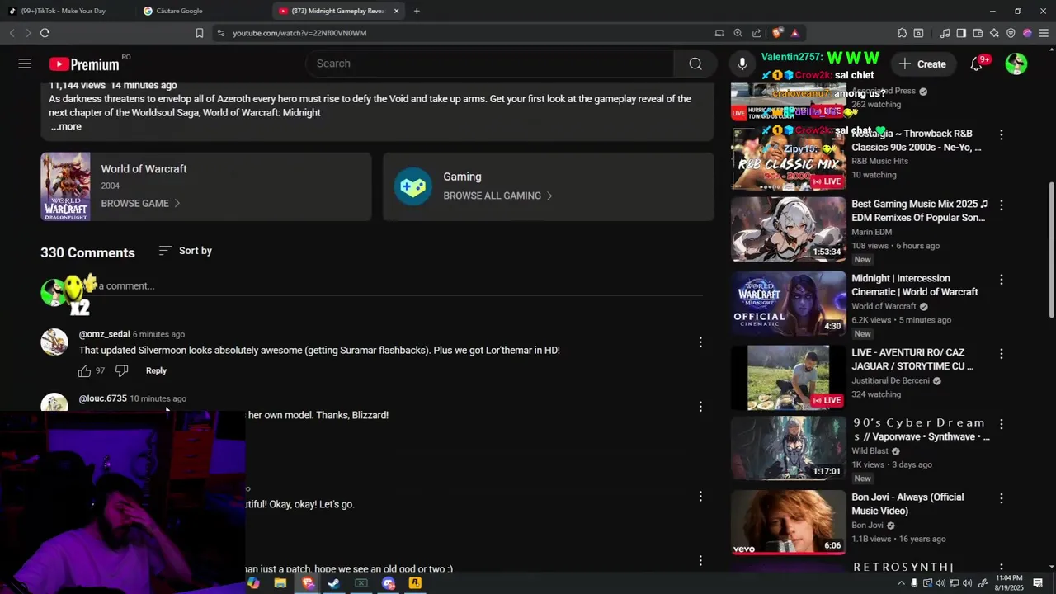Open the Create button menu

pos(922,64)
